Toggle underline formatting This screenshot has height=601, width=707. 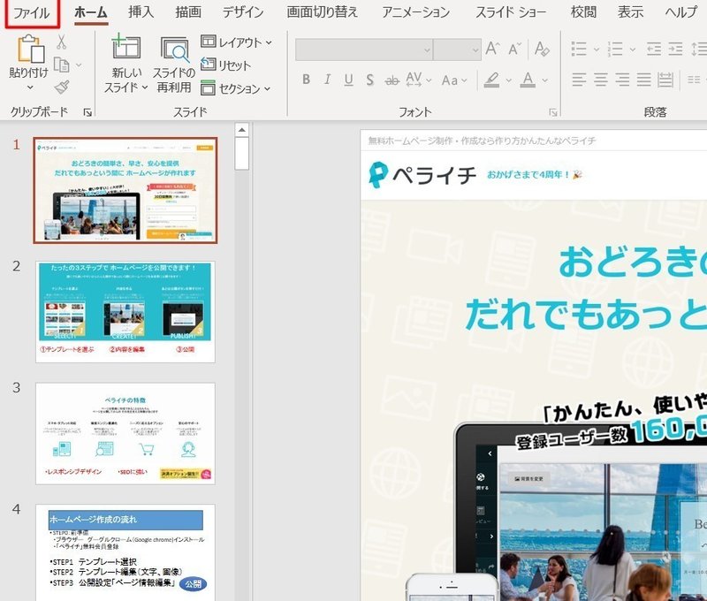tap(348, 80)
